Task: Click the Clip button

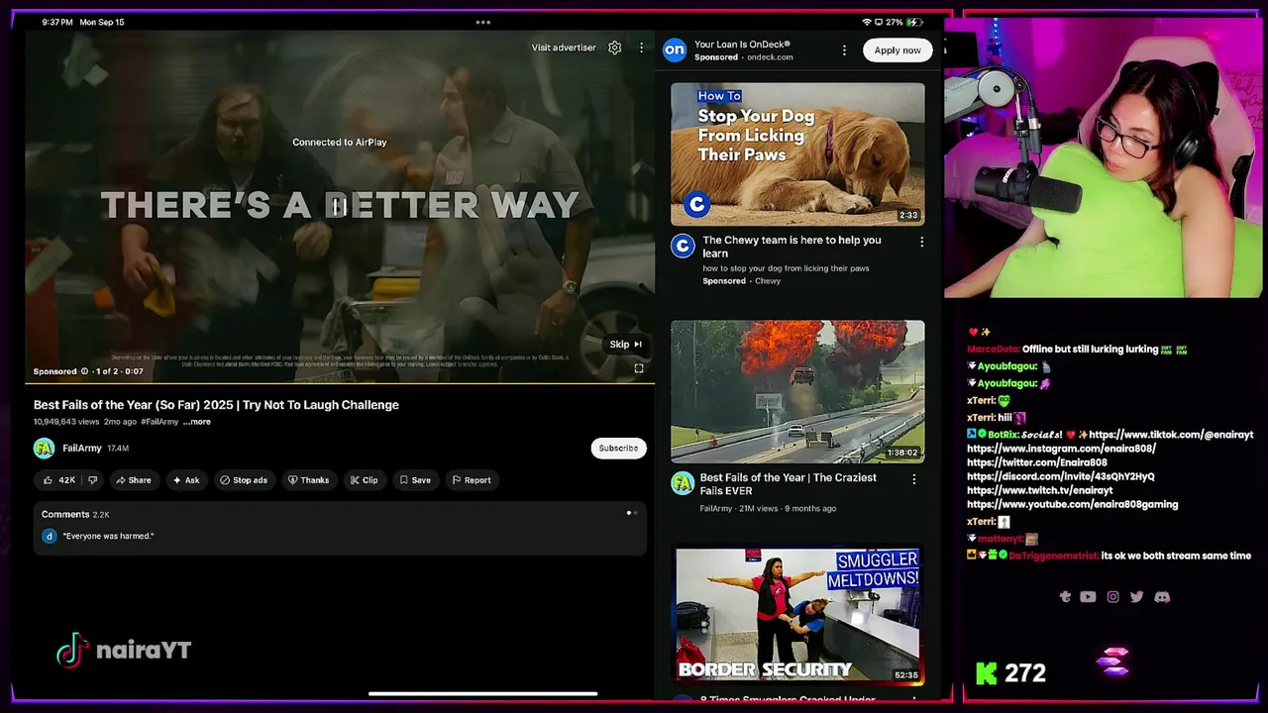Action: [364, 480]
